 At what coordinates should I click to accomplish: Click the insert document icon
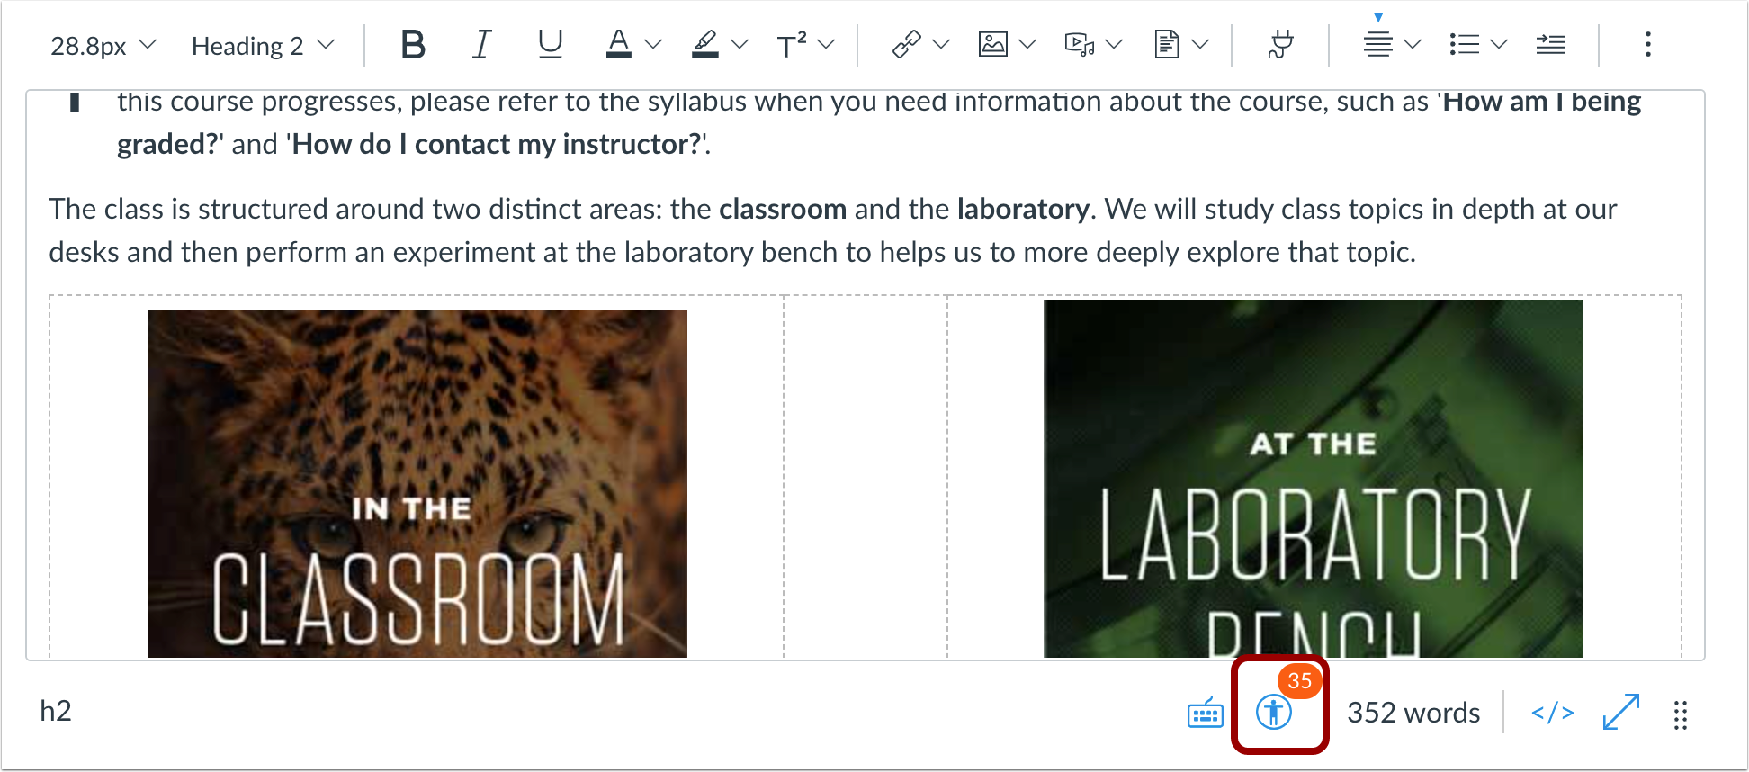[x=1167, y=44]
